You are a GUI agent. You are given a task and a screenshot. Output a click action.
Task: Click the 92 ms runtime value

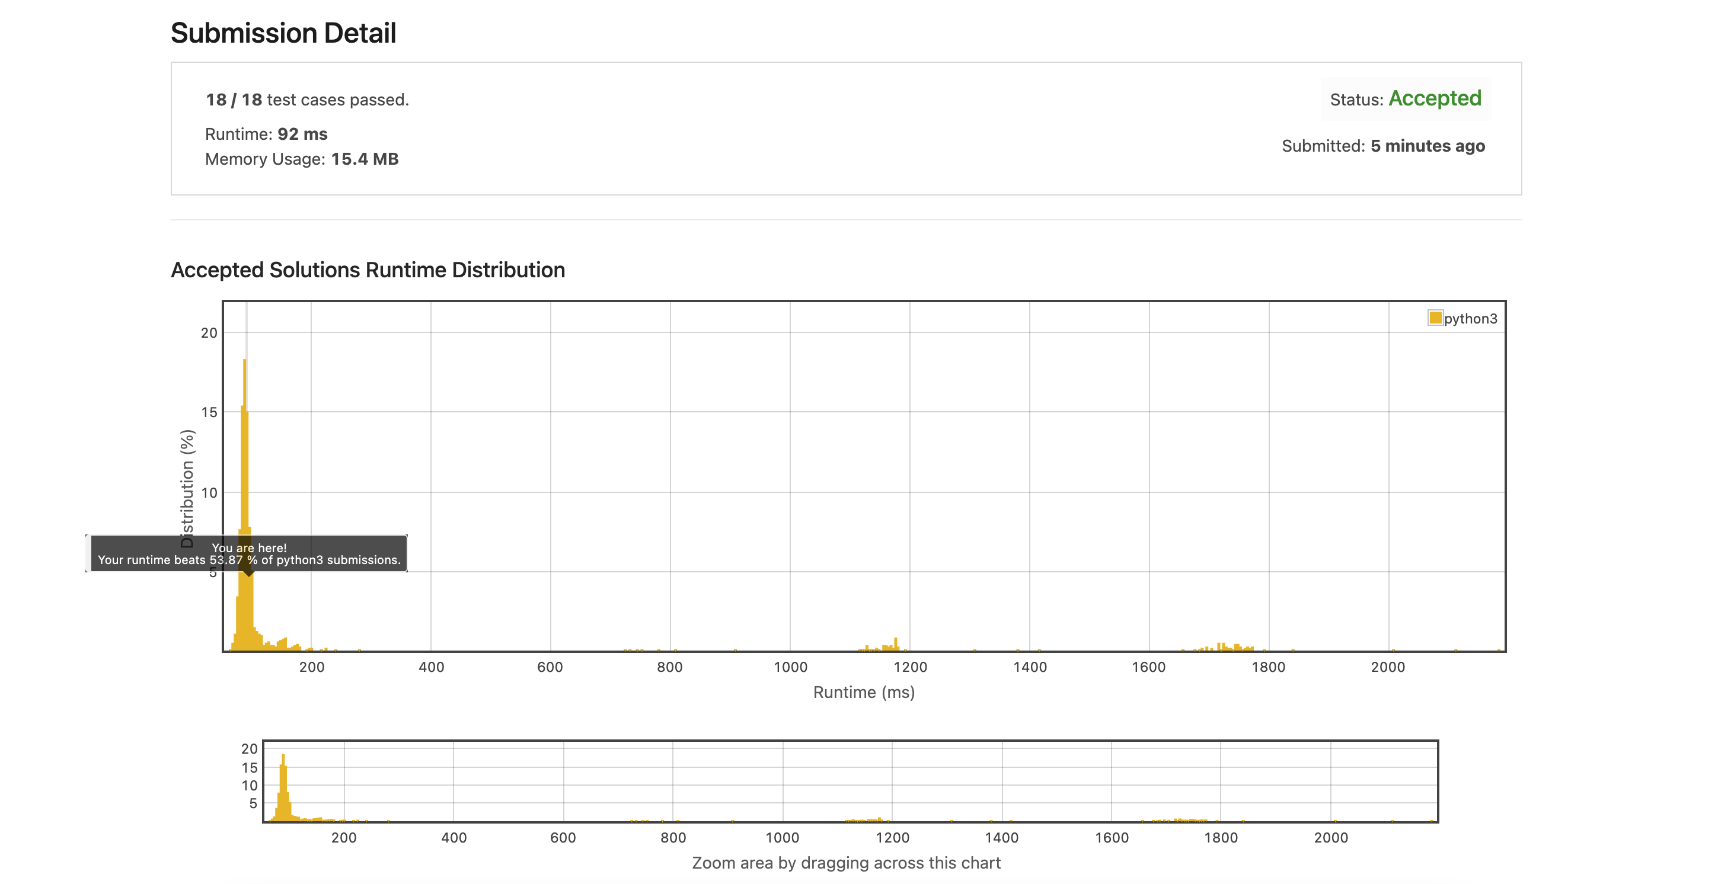[x=302, y=134]
